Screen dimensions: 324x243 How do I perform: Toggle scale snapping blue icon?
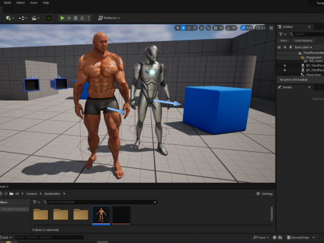pos(243,28)
